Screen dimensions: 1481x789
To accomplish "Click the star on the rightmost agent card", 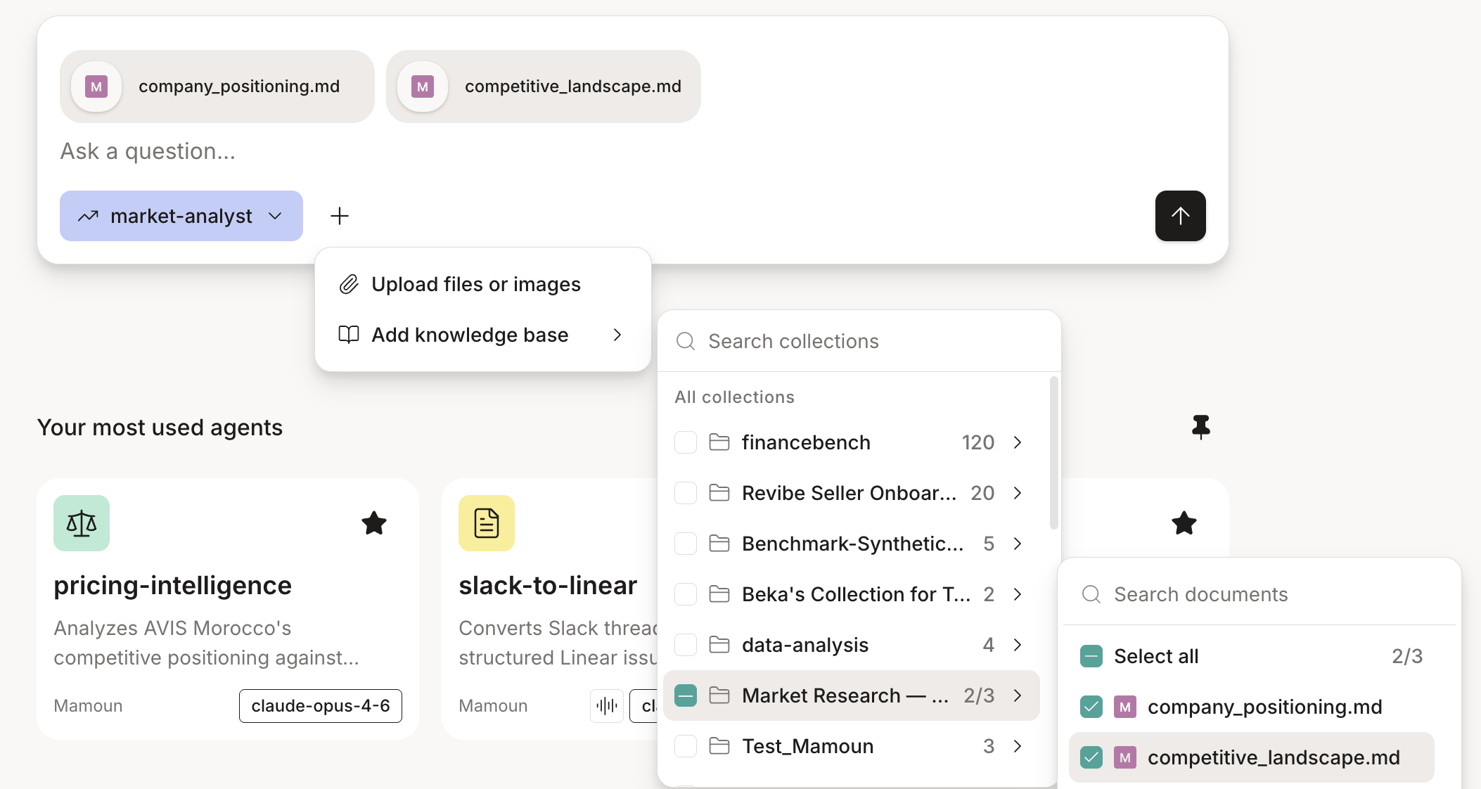I will coord(1184,523).
